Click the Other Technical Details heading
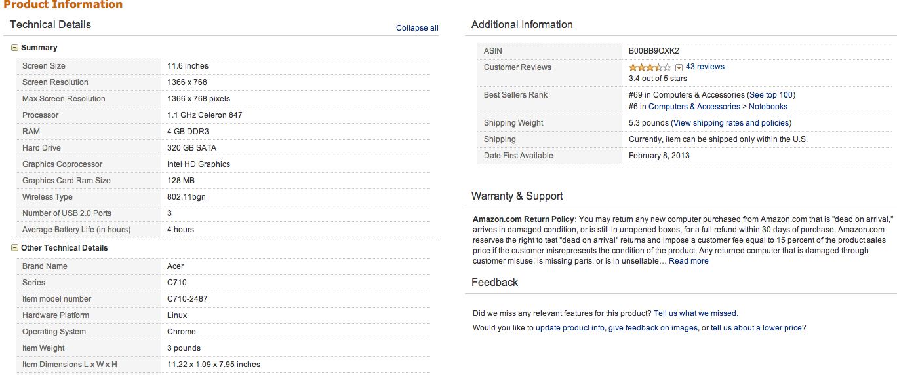Viewport: 897px width, 375px height. pos(64,248)
